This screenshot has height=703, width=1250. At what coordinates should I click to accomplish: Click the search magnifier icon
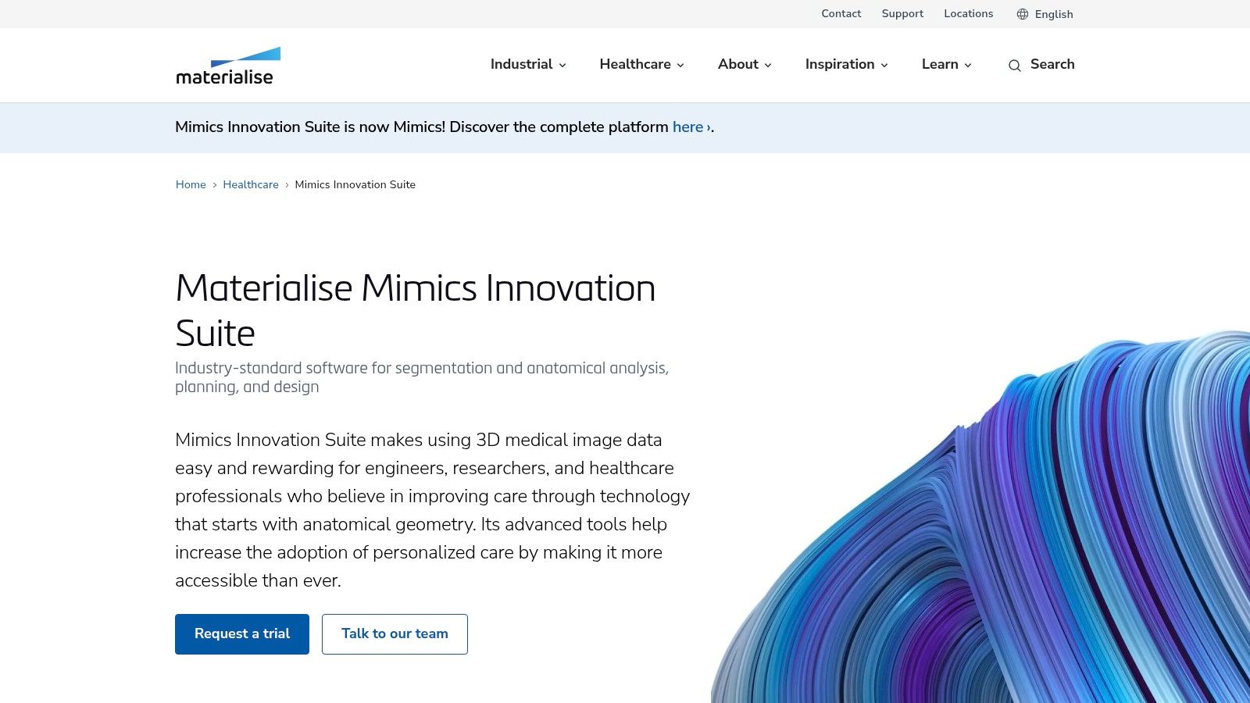click(1014, 66)
